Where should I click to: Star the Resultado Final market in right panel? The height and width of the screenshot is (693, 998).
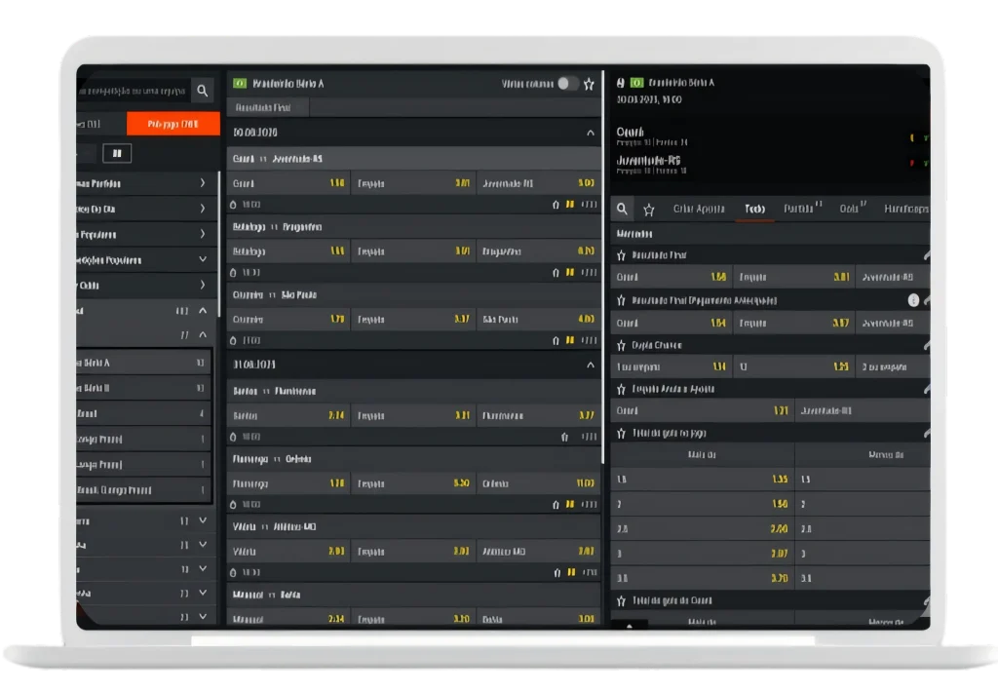[621, 255]
